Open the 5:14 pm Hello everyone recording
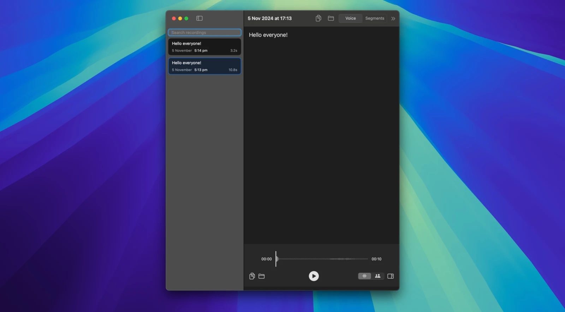This screenshot has width=565, height=312. coord(204,47)
